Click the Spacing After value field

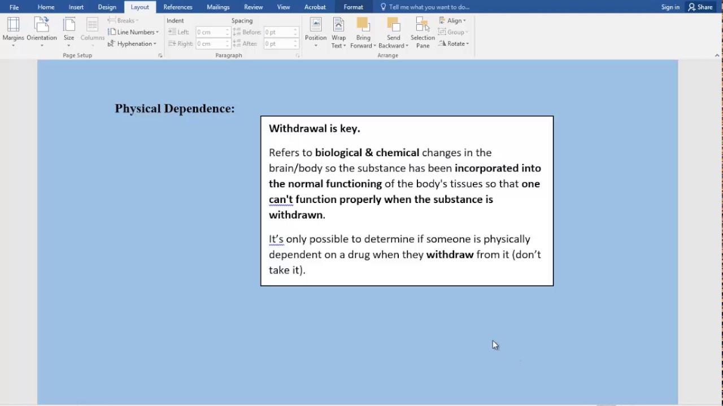tap(278, 43)
